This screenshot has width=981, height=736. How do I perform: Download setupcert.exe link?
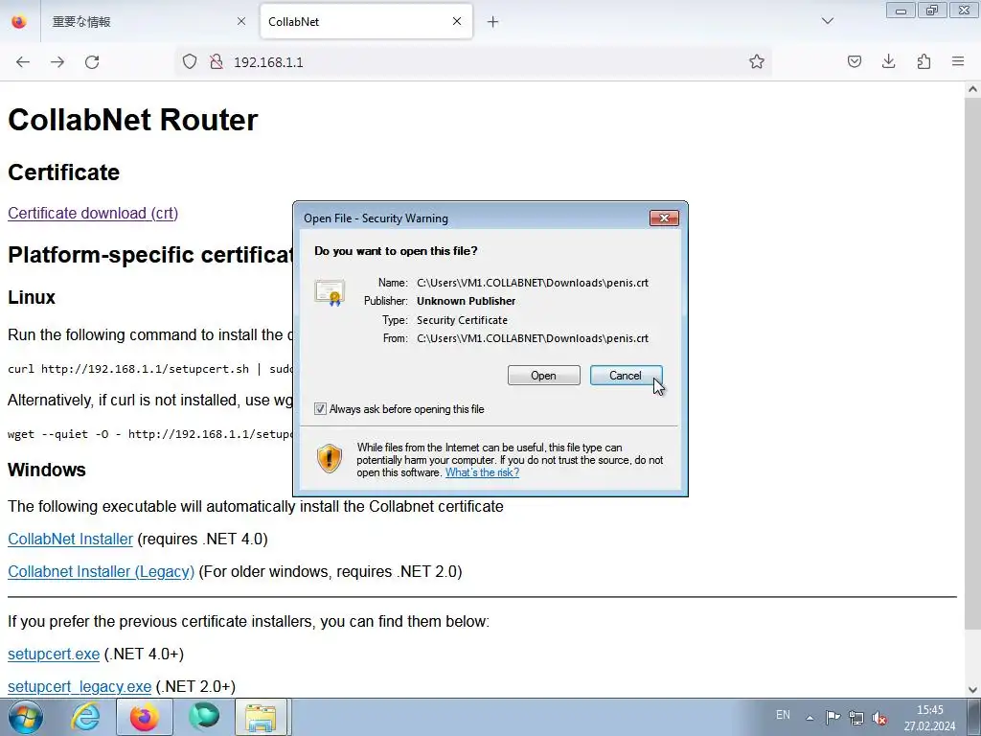tap(54, 654)
